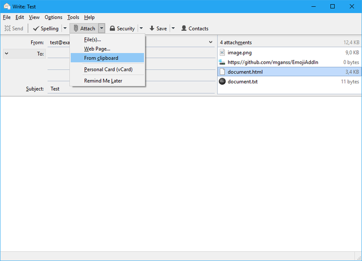
Task: Click the 4 attachments header
Action: tap(236, 42)
